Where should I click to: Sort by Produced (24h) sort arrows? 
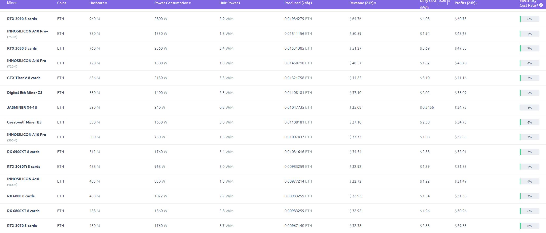312,3
